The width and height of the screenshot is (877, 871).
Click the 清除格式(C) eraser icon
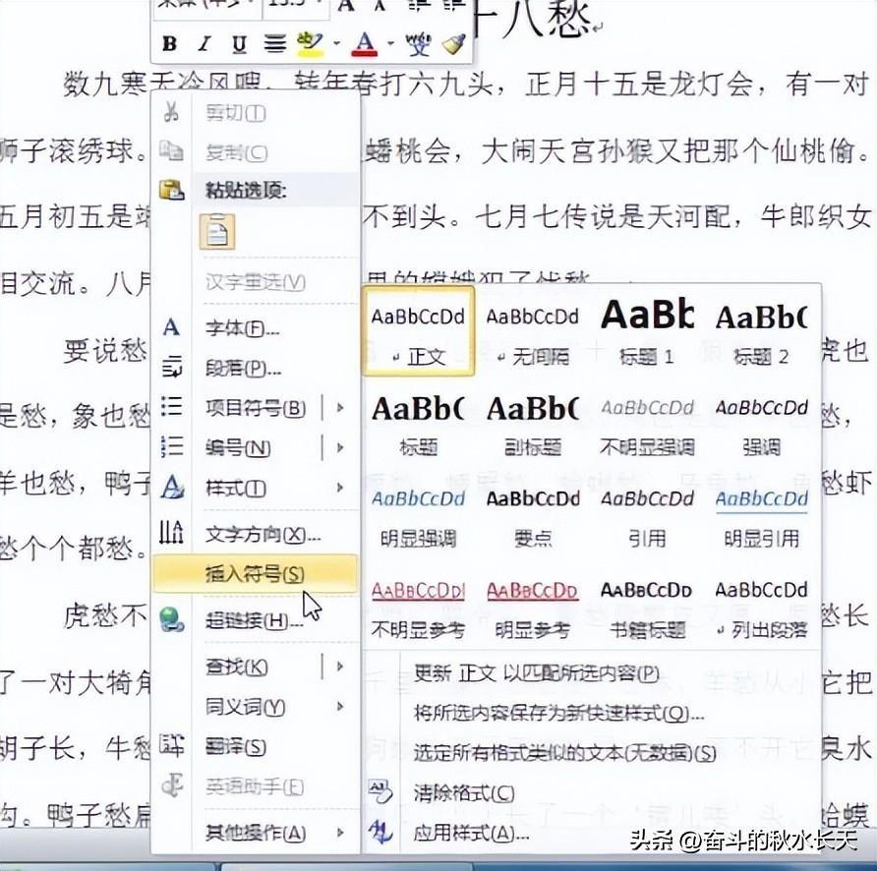pyautogui.click(x=380, y=792)
